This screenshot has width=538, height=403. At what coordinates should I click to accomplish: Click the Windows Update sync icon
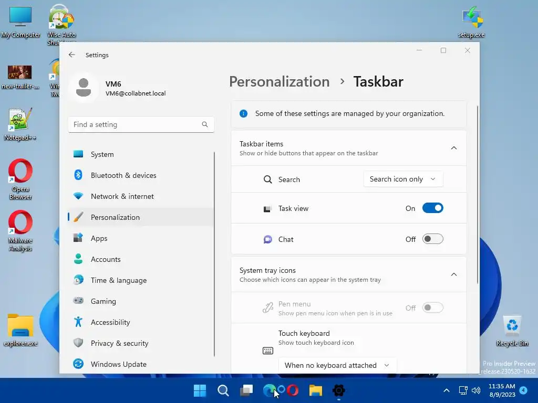pos(78,364)
